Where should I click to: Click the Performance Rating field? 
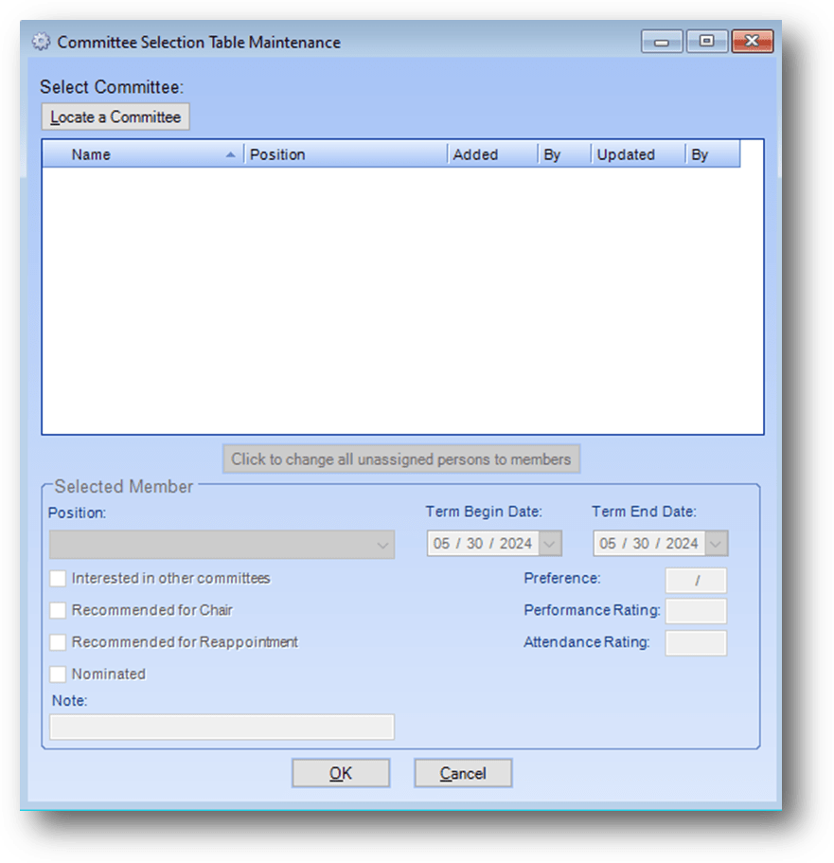point(696,611)
